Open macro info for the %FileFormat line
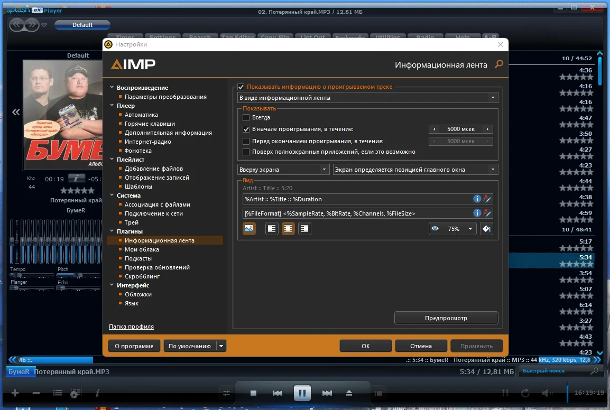Screen dimensions: 610x410 pos(477,213)
